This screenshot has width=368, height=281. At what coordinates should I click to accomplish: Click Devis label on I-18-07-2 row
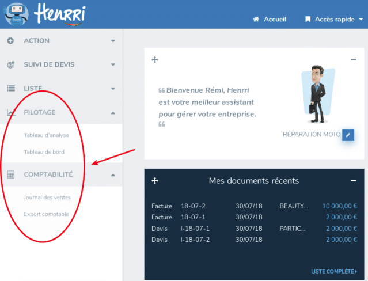coord(160,240)
